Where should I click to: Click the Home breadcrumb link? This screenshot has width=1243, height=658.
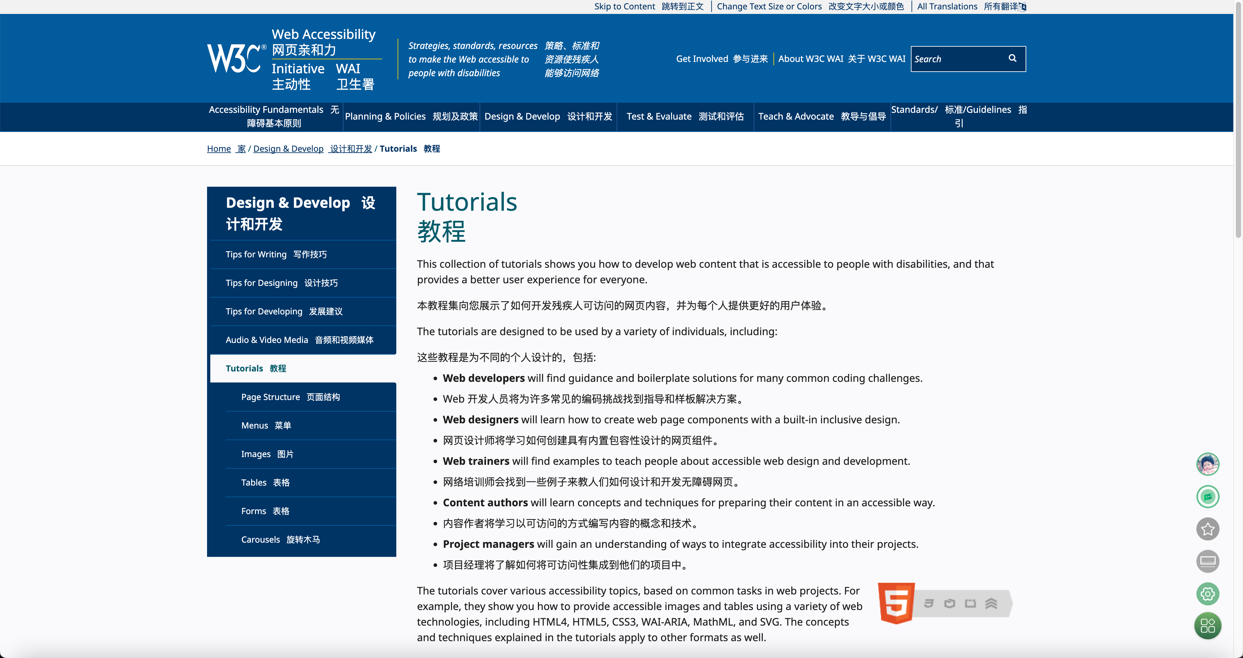coord(226,149)
